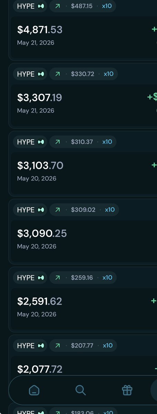The image size is (157, 414).
Task: Open the Rewards gift icon
Action: coord(127,391)
